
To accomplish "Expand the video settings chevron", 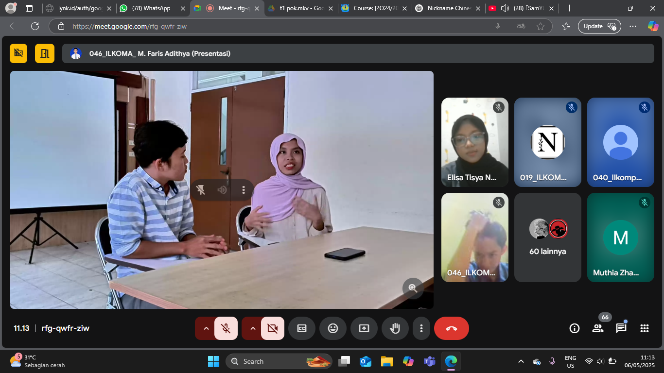I will (x=253, y=328).
